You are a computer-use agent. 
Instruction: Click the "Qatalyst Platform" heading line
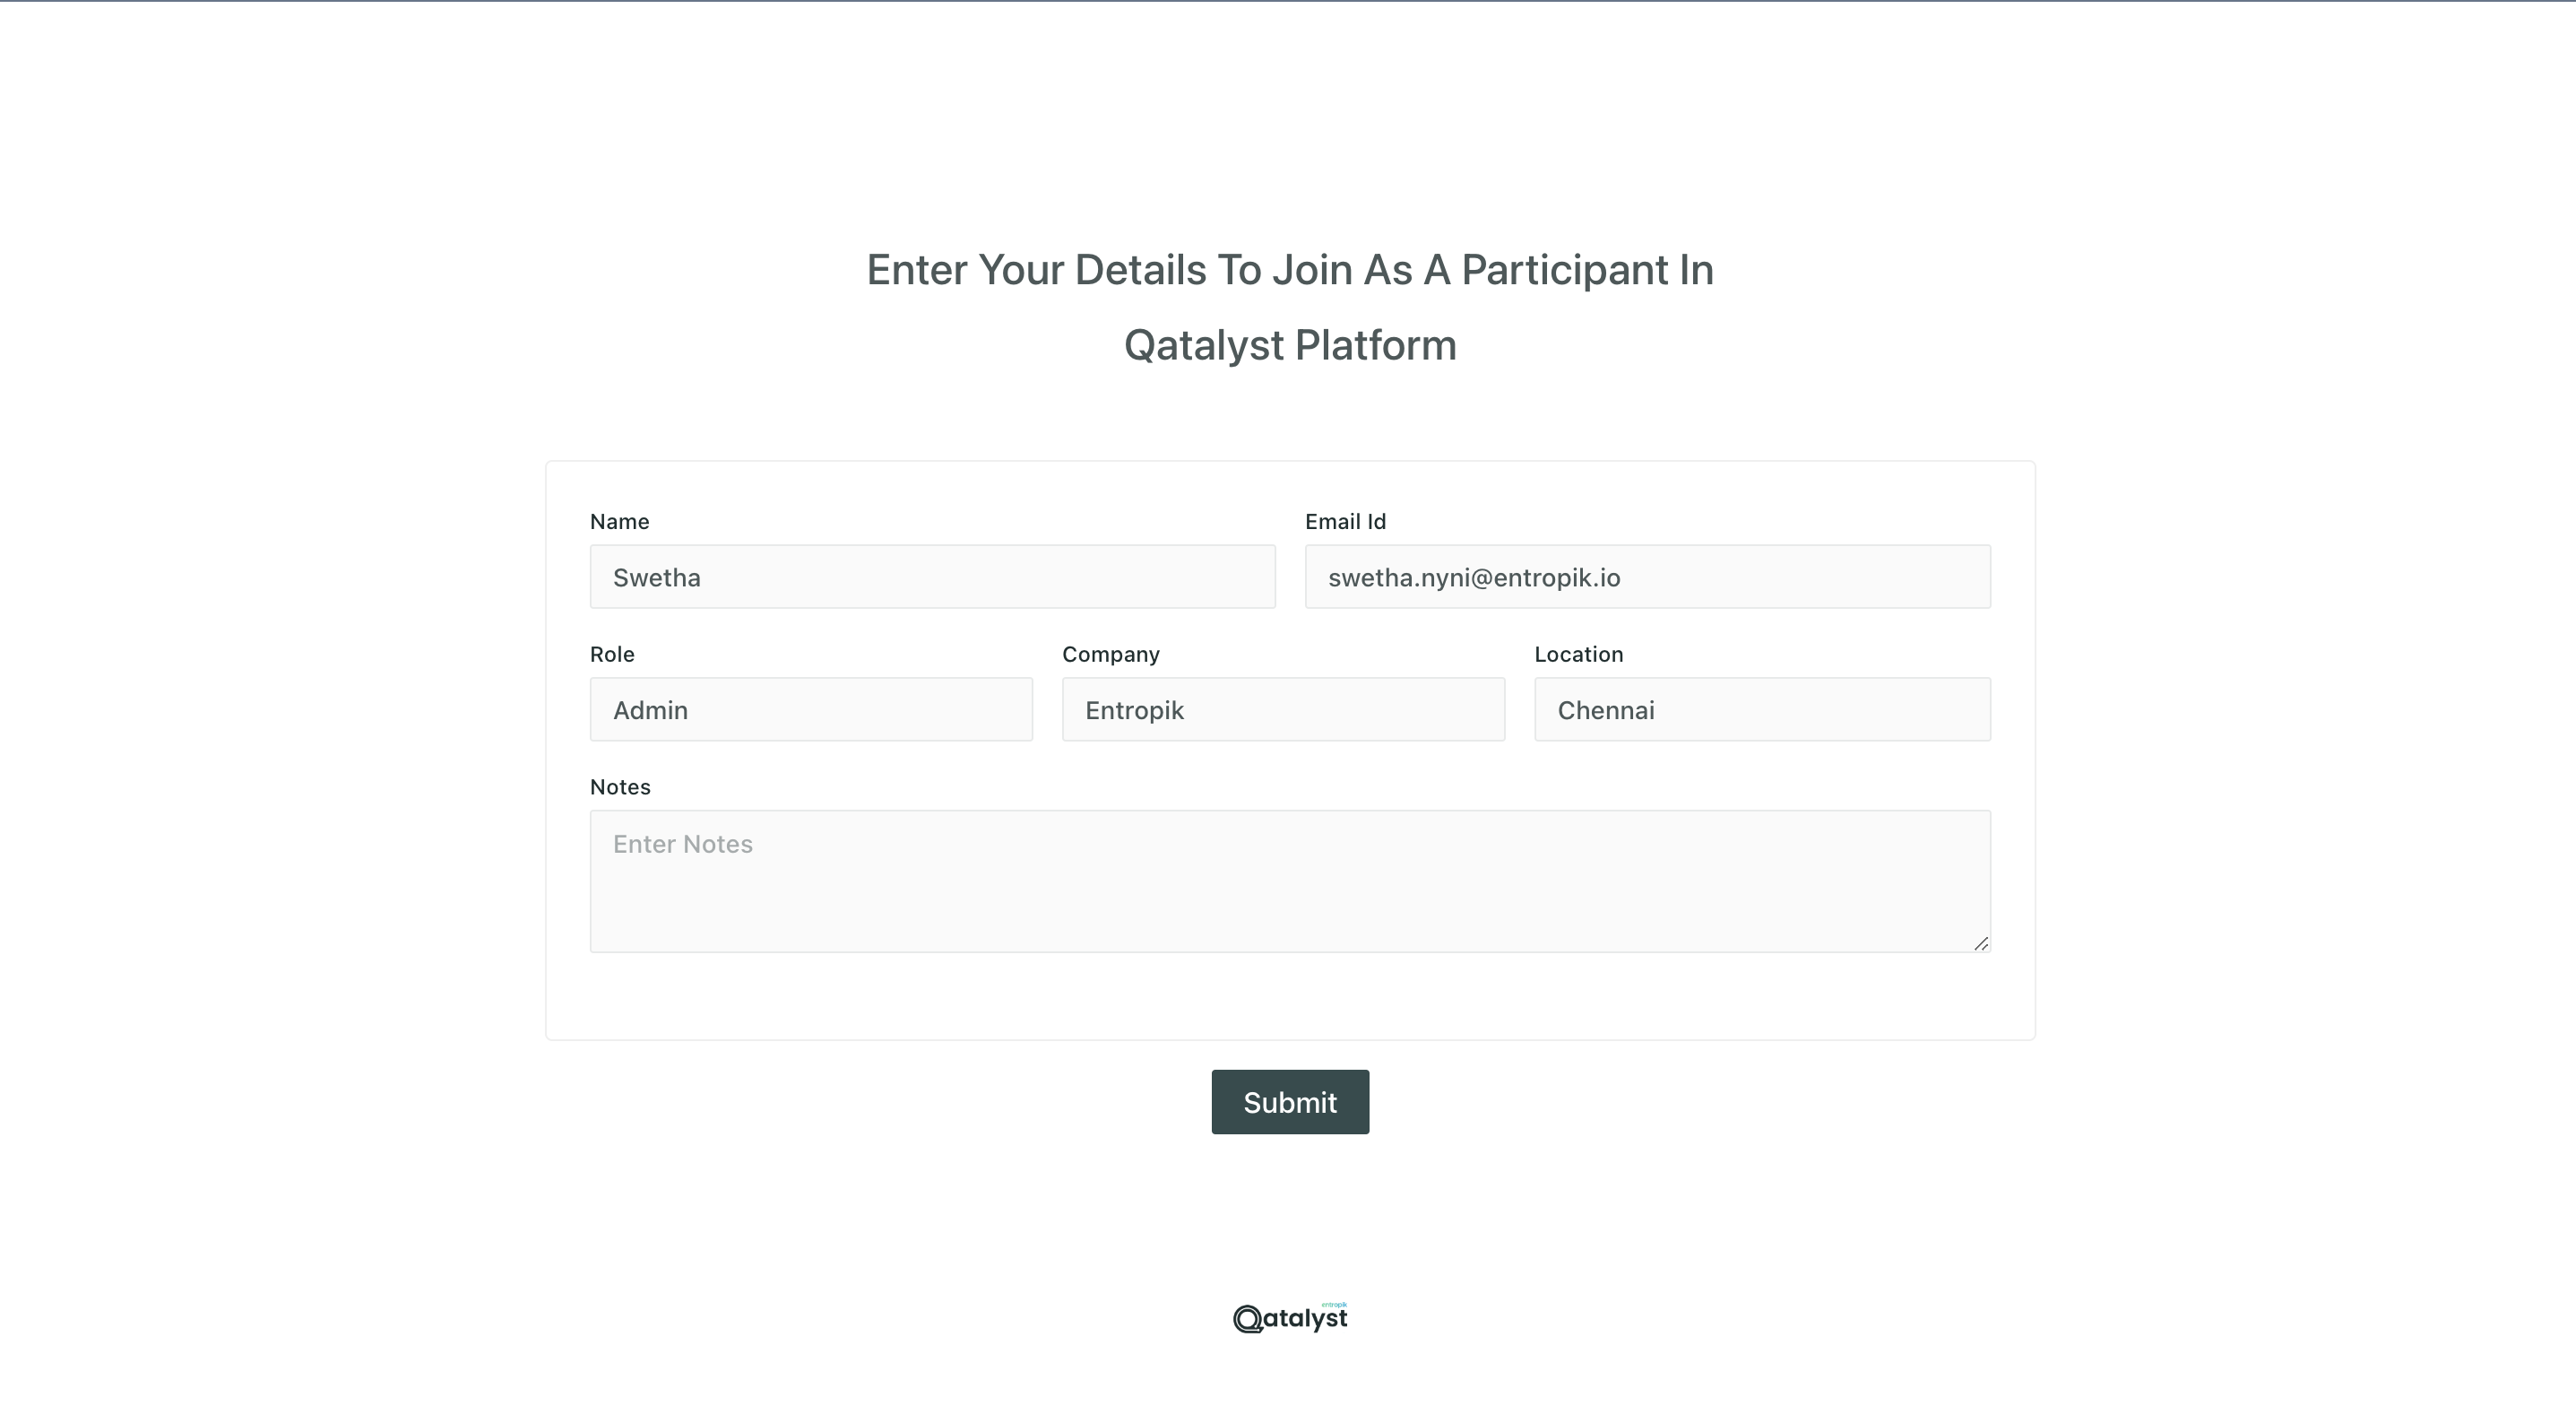coord(1290,345)
